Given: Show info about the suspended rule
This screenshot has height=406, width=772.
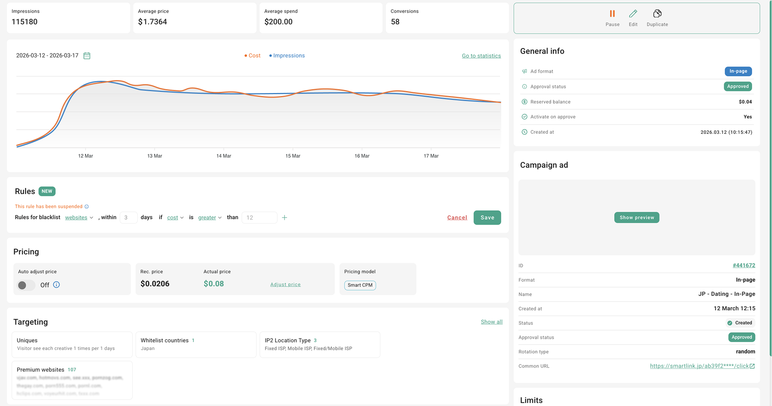Looking at the screenshot, I should tap(87, 207).
